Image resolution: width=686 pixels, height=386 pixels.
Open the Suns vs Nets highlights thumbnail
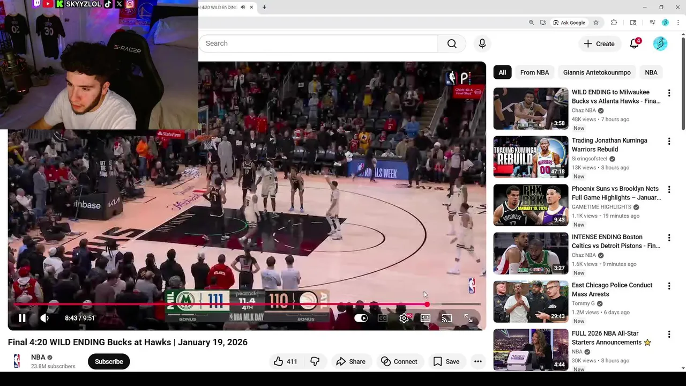[x=531, y=205]
